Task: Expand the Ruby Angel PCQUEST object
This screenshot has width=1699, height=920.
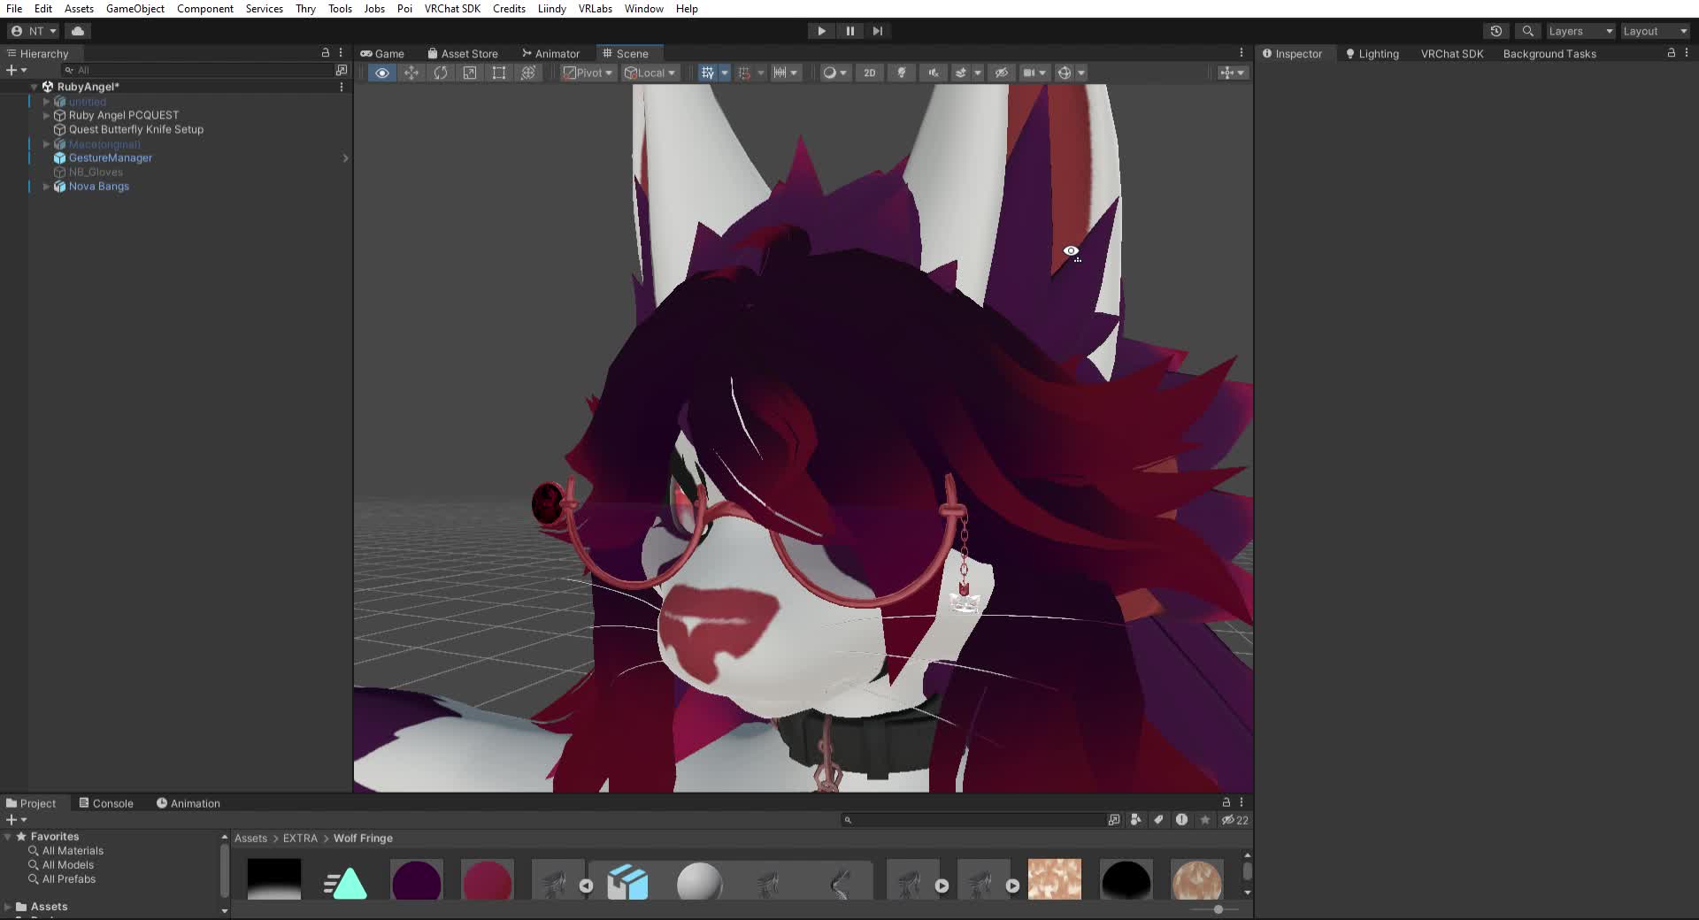Action: tap(46, 115)
